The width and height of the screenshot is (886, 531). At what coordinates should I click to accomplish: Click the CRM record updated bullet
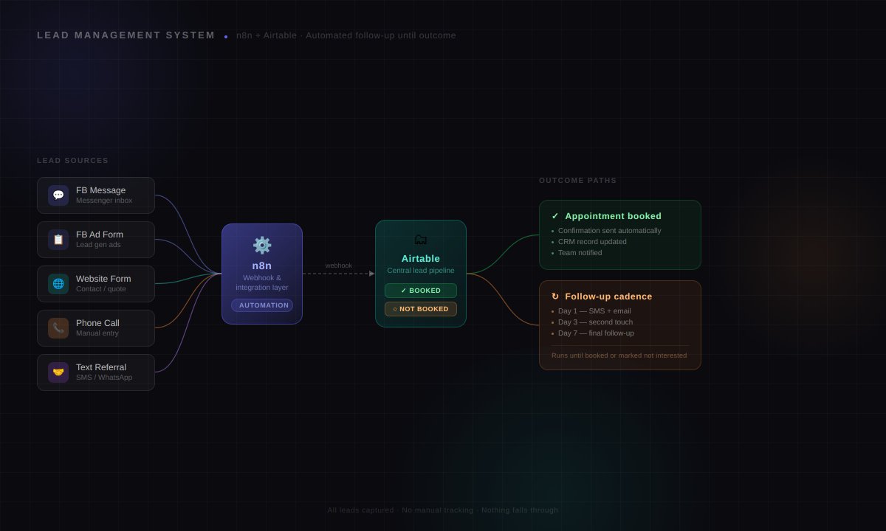592,242
